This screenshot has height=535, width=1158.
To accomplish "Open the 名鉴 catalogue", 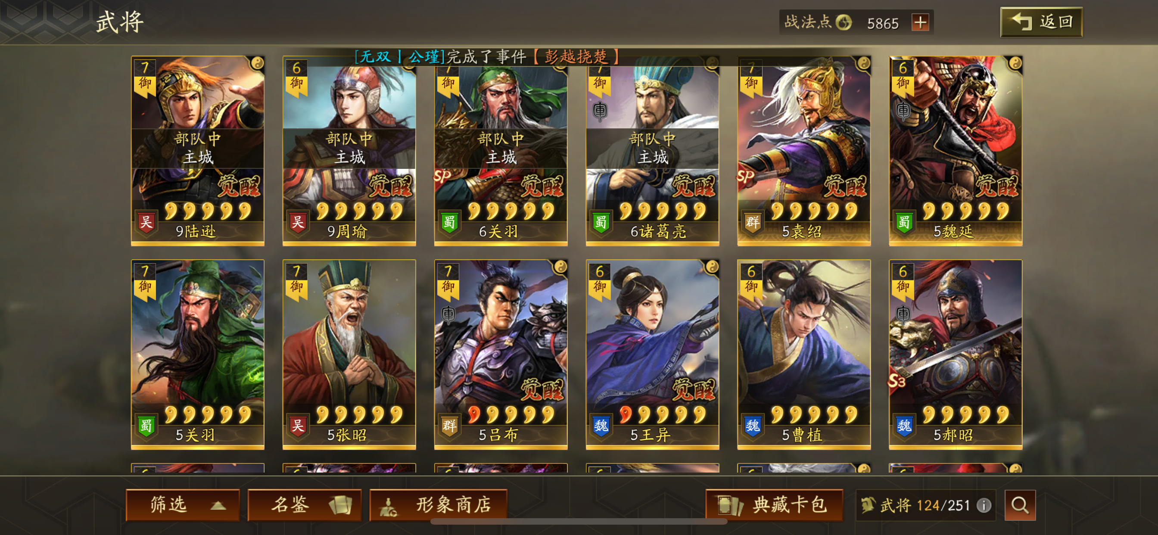I will click(x=304, y=505).
